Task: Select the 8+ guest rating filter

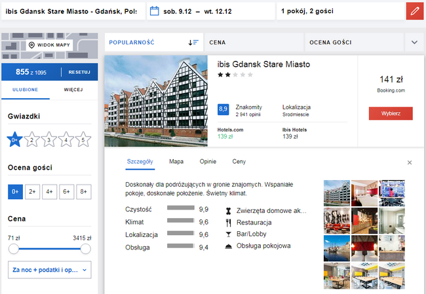Action: pyautogui.click(x=84, y=192)
